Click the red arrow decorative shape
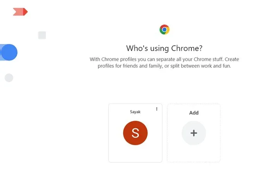The height and width of the screenshot is (181, 271). point(20,12)
